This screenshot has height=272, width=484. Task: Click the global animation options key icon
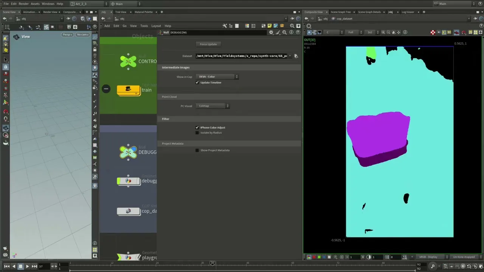click(x=433, y=266)
